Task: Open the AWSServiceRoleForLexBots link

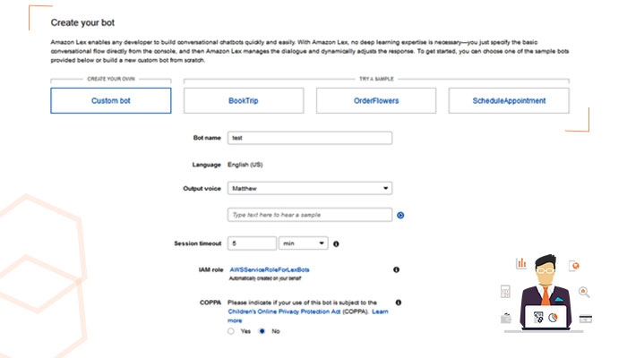Action: click(271, 268)
